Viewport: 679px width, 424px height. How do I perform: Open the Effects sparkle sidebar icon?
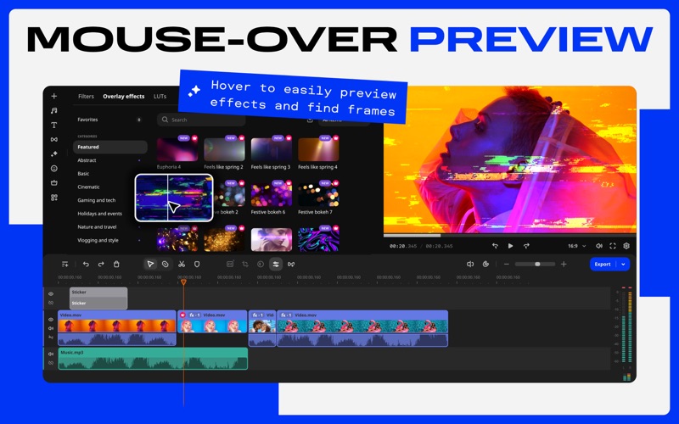53,154
